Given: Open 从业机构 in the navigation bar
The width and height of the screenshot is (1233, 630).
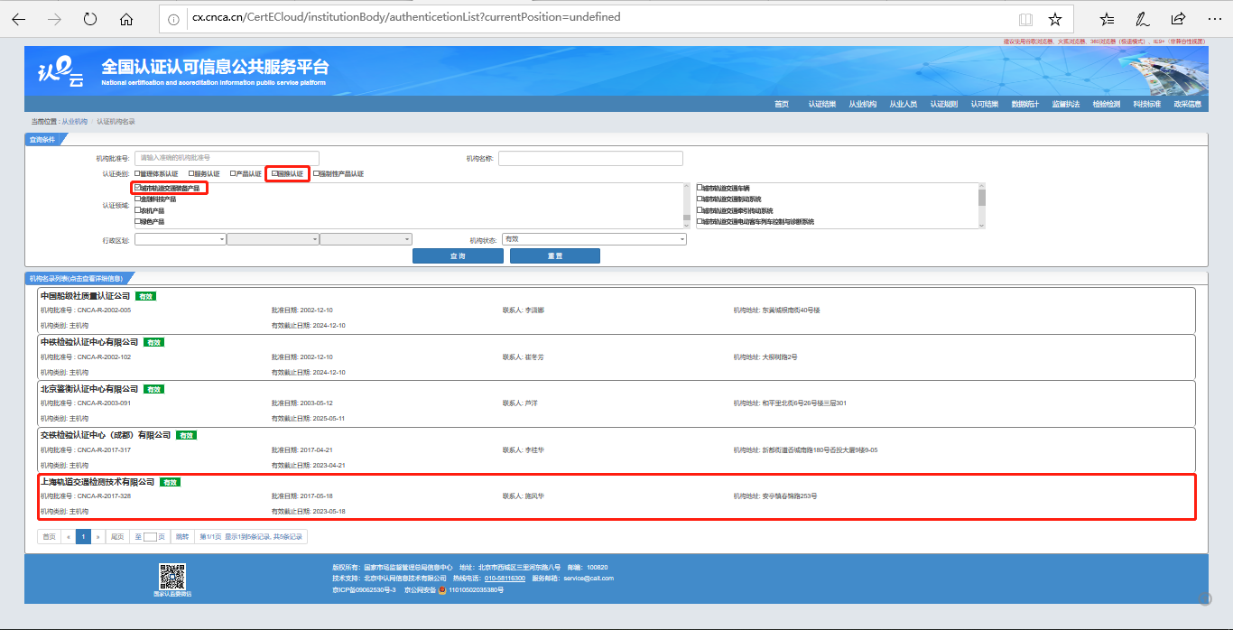Looking at the screenshot, I should point(863,104).
